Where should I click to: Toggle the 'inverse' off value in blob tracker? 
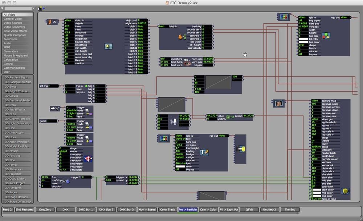pos(68,35)
